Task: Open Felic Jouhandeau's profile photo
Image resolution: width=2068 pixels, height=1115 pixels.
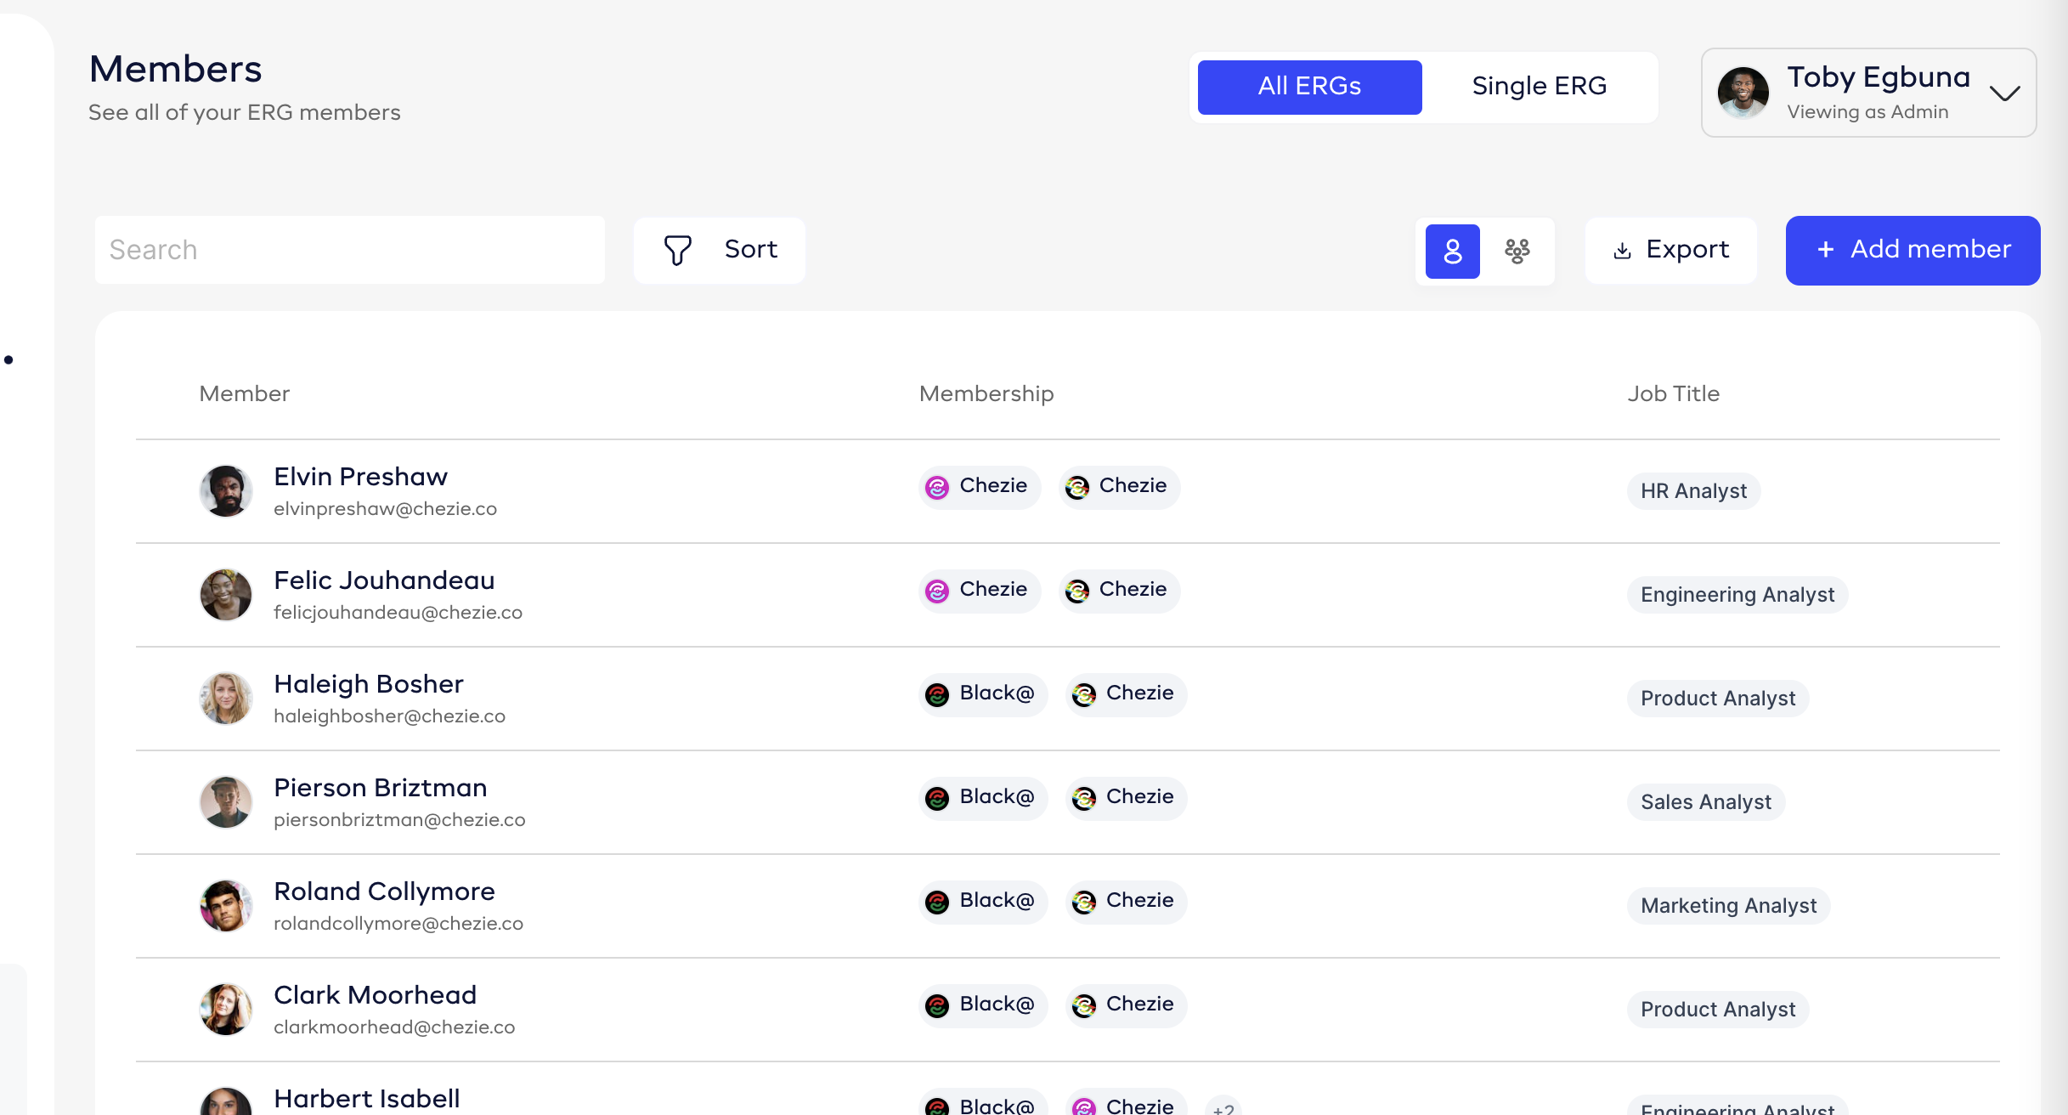Action: (x=225, y=594)
